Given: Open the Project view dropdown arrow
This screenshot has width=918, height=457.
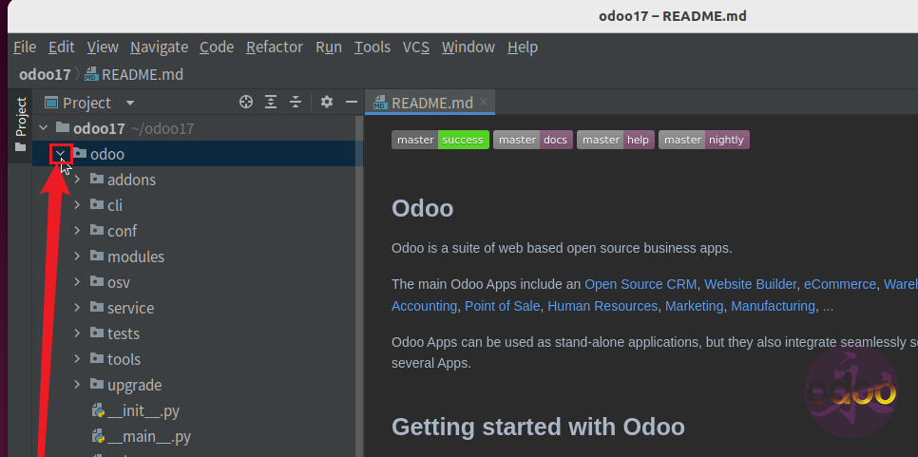Looking at the screenshot, I should (x=130, y=103).
